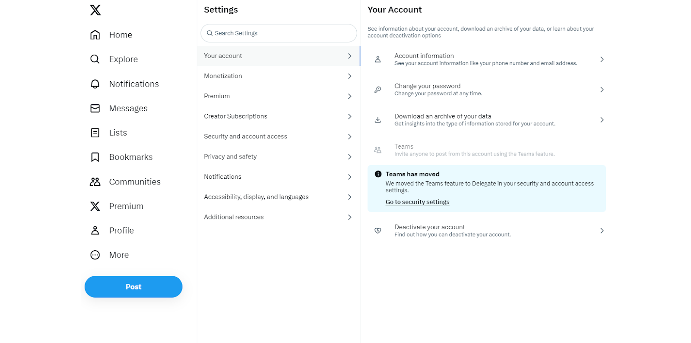The image size is (691, 343).
Task: Expand Deactivate your account chevron
Action: point(602,231)
